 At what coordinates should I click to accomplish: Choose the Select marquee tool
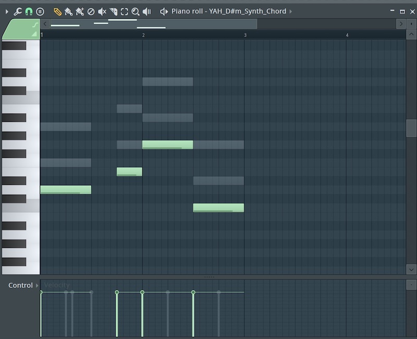[124, 11]
